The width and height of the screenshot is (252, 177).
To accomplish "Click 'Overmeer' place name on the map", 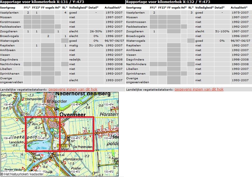I will (x=72, y=114).
